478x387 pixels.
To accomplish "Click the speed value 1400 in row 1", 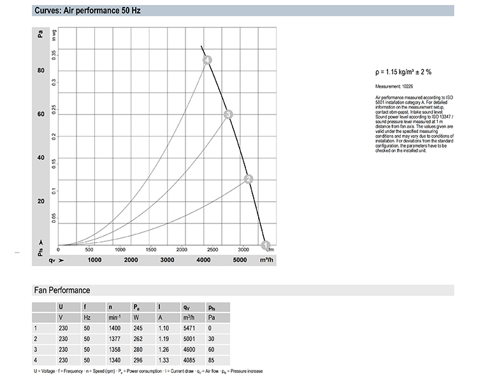I will [115, 328].
